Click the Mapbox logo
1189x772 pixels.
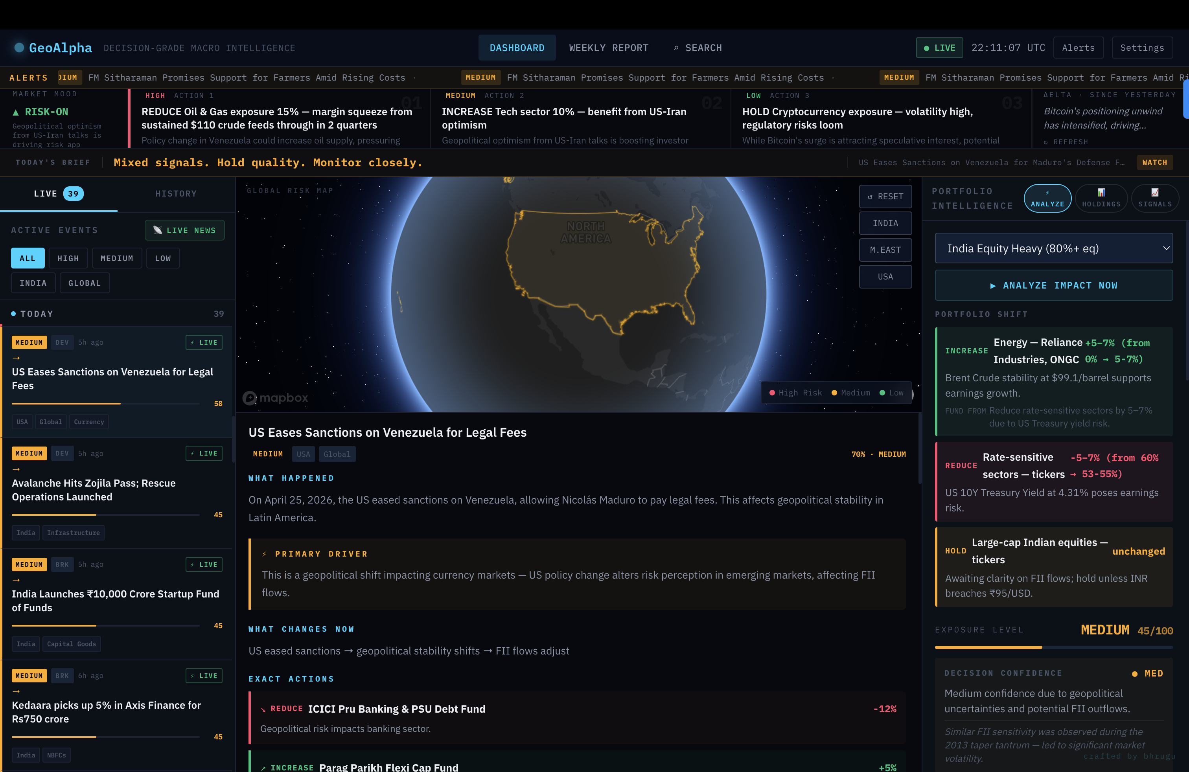click(x=275, y=397)
